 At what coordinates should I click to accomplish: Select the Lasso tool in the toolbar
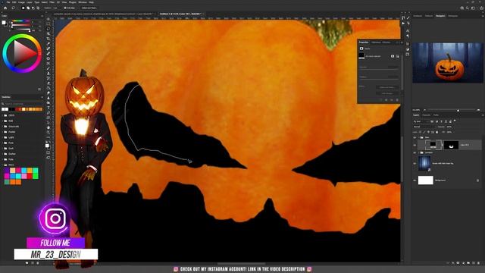click(x=48, y=29)
